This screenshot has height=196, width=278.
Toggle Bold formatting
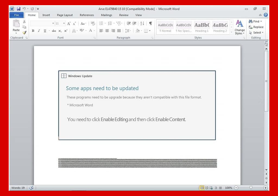click(x=33, y=31)
